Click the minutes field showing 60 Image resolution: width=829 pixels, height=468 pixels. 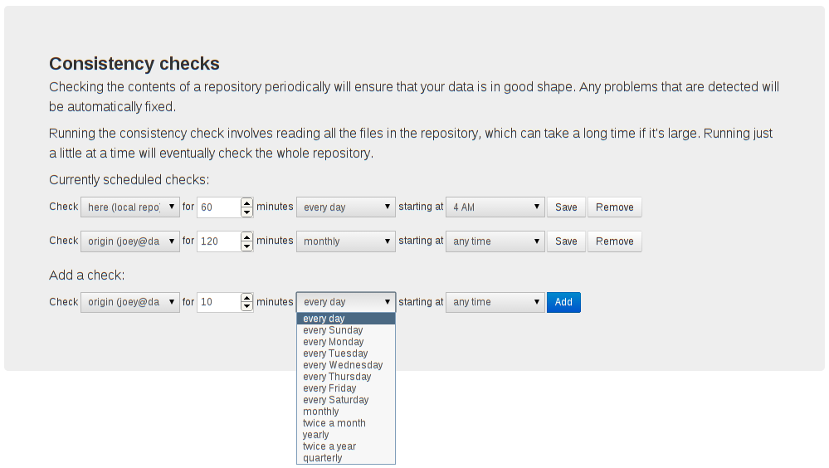(218, 207)
